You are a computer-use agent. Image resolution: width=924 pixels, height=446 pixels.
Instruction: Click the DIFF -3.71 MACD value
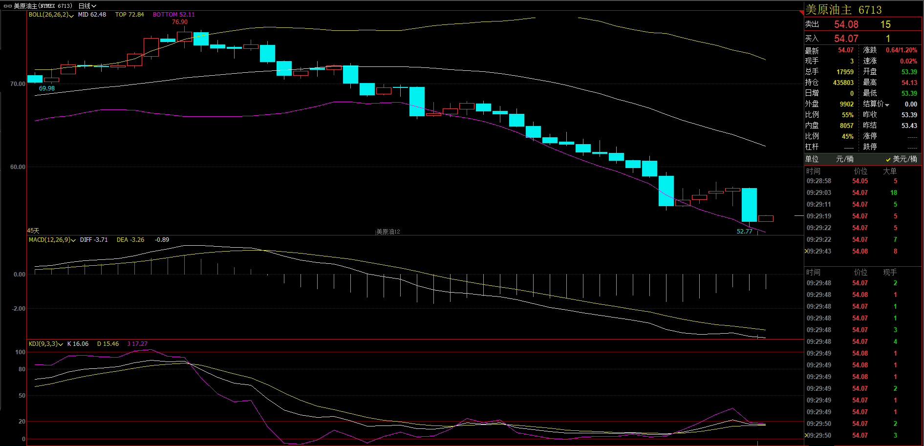94,240
